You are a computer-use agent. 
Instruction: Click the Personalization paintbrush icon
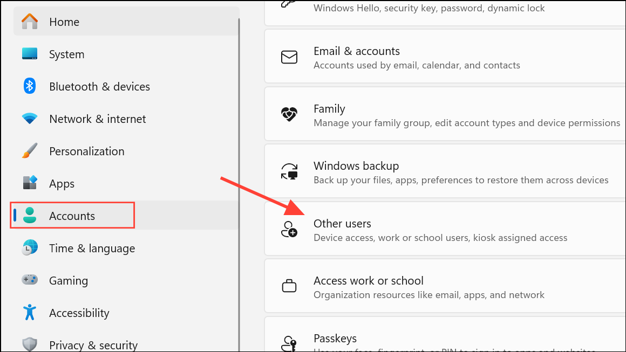[30, 151]
